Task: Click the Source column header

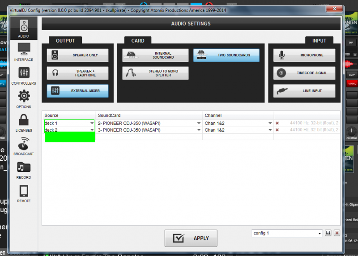Action: [69, 115]
